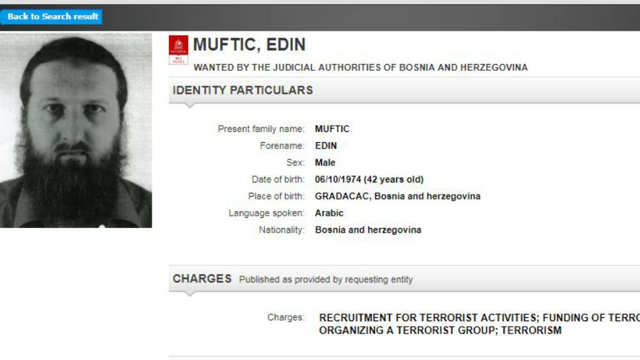The height and width of the screenshot is (360, 640).
Task: Click the organizing a terrorist group charge line
Action: tap(440, 331)
